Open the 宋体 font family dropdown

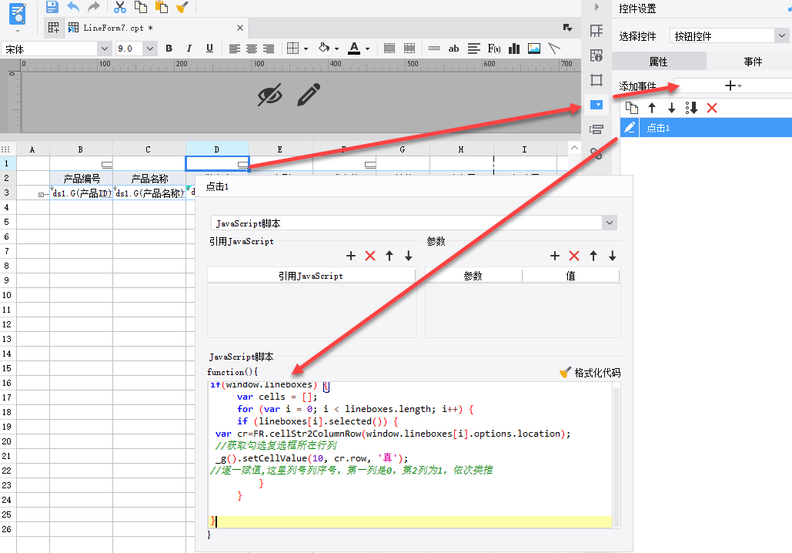point(105,49)
